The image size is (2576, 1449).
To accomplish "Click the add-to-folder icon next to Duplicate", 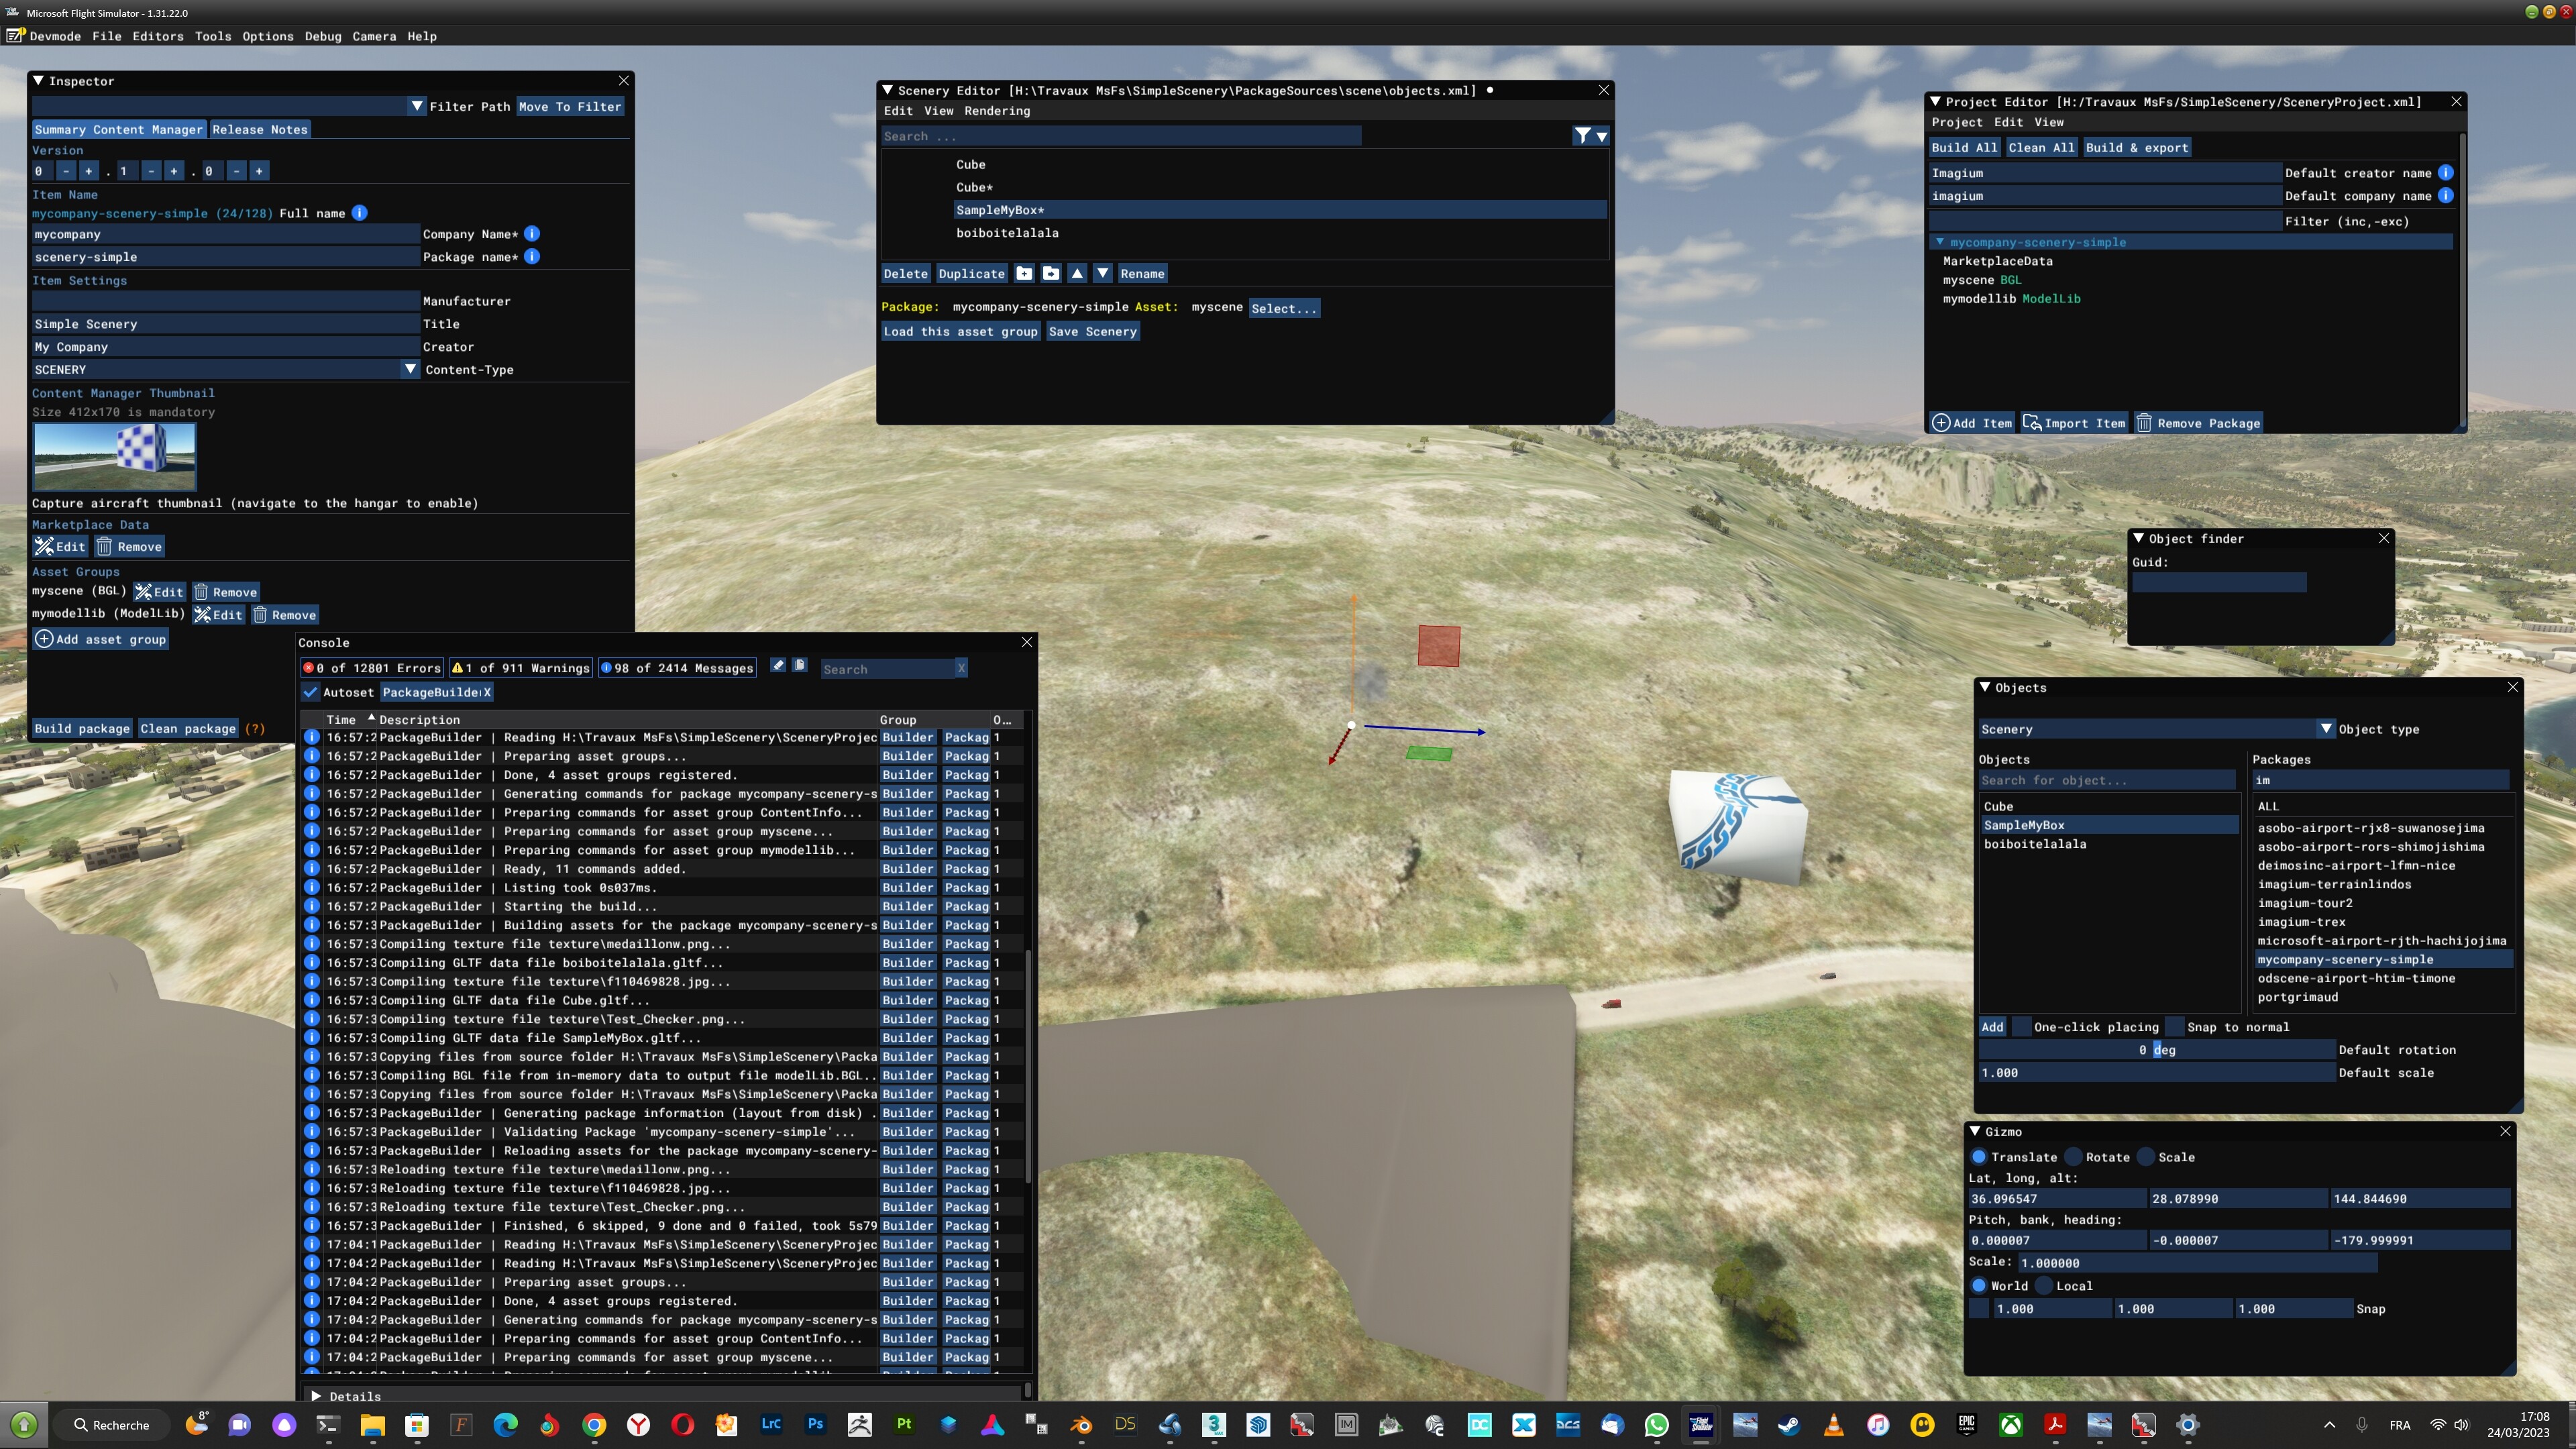I will click(1024, 273).
